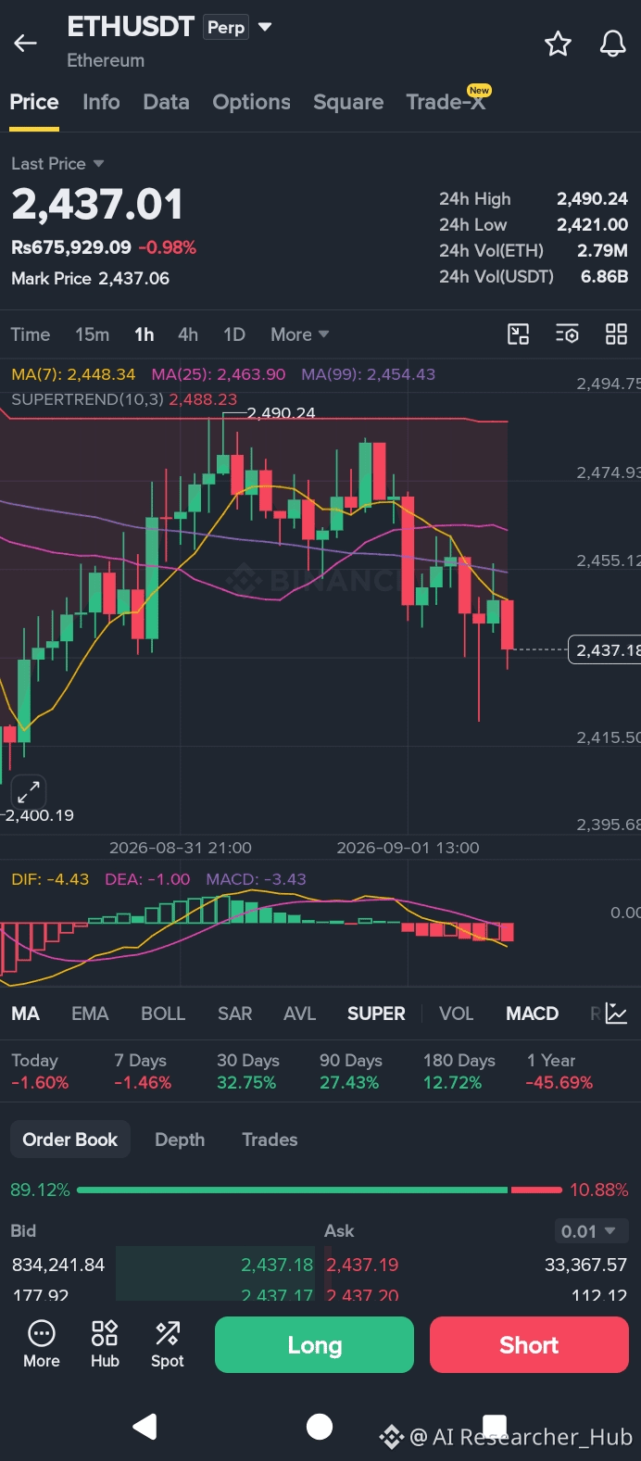Switch to the Depth tab
Screen dimensions: 641x1461
(180, 1140)
